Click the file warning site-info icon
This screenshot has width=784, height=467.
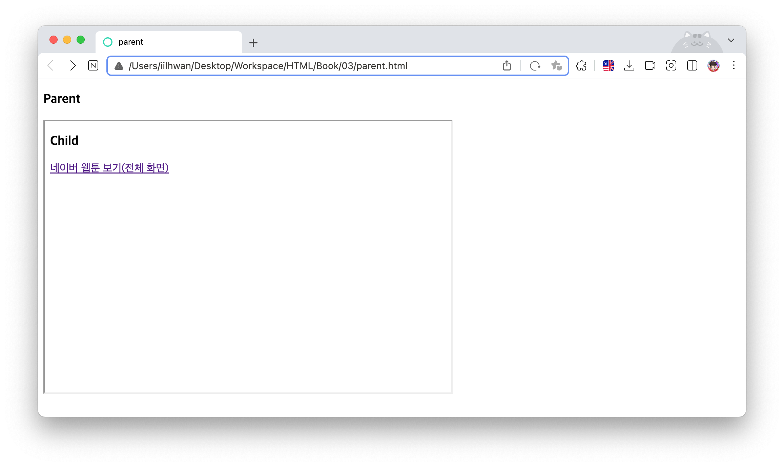[x=119, y=66]
